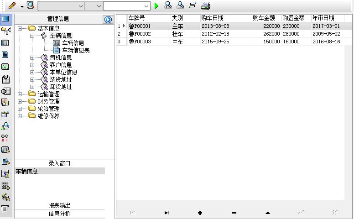Expand the 运输管理 folder
354x219 pixels.
point(20,94)
